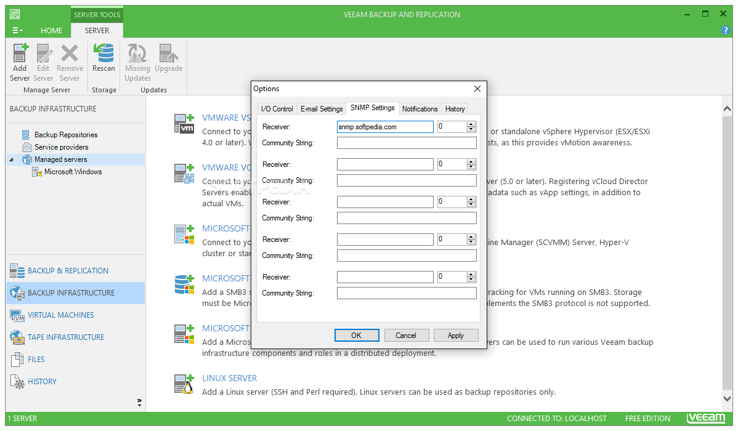Image resolution: width=738 pixels, height=431 pixels.
Task: Open the Notifications tab
Action: (x=420, y=109)
